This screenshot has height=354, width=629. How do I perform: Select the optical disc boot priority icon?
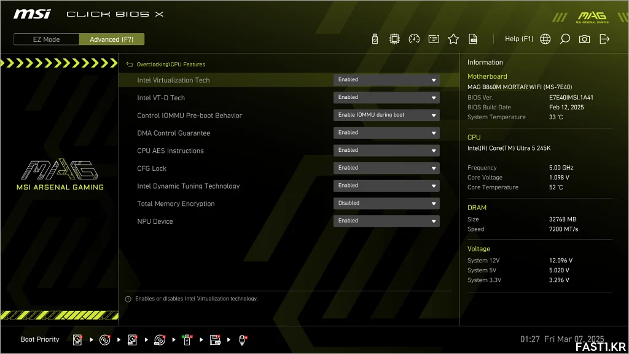104,340
